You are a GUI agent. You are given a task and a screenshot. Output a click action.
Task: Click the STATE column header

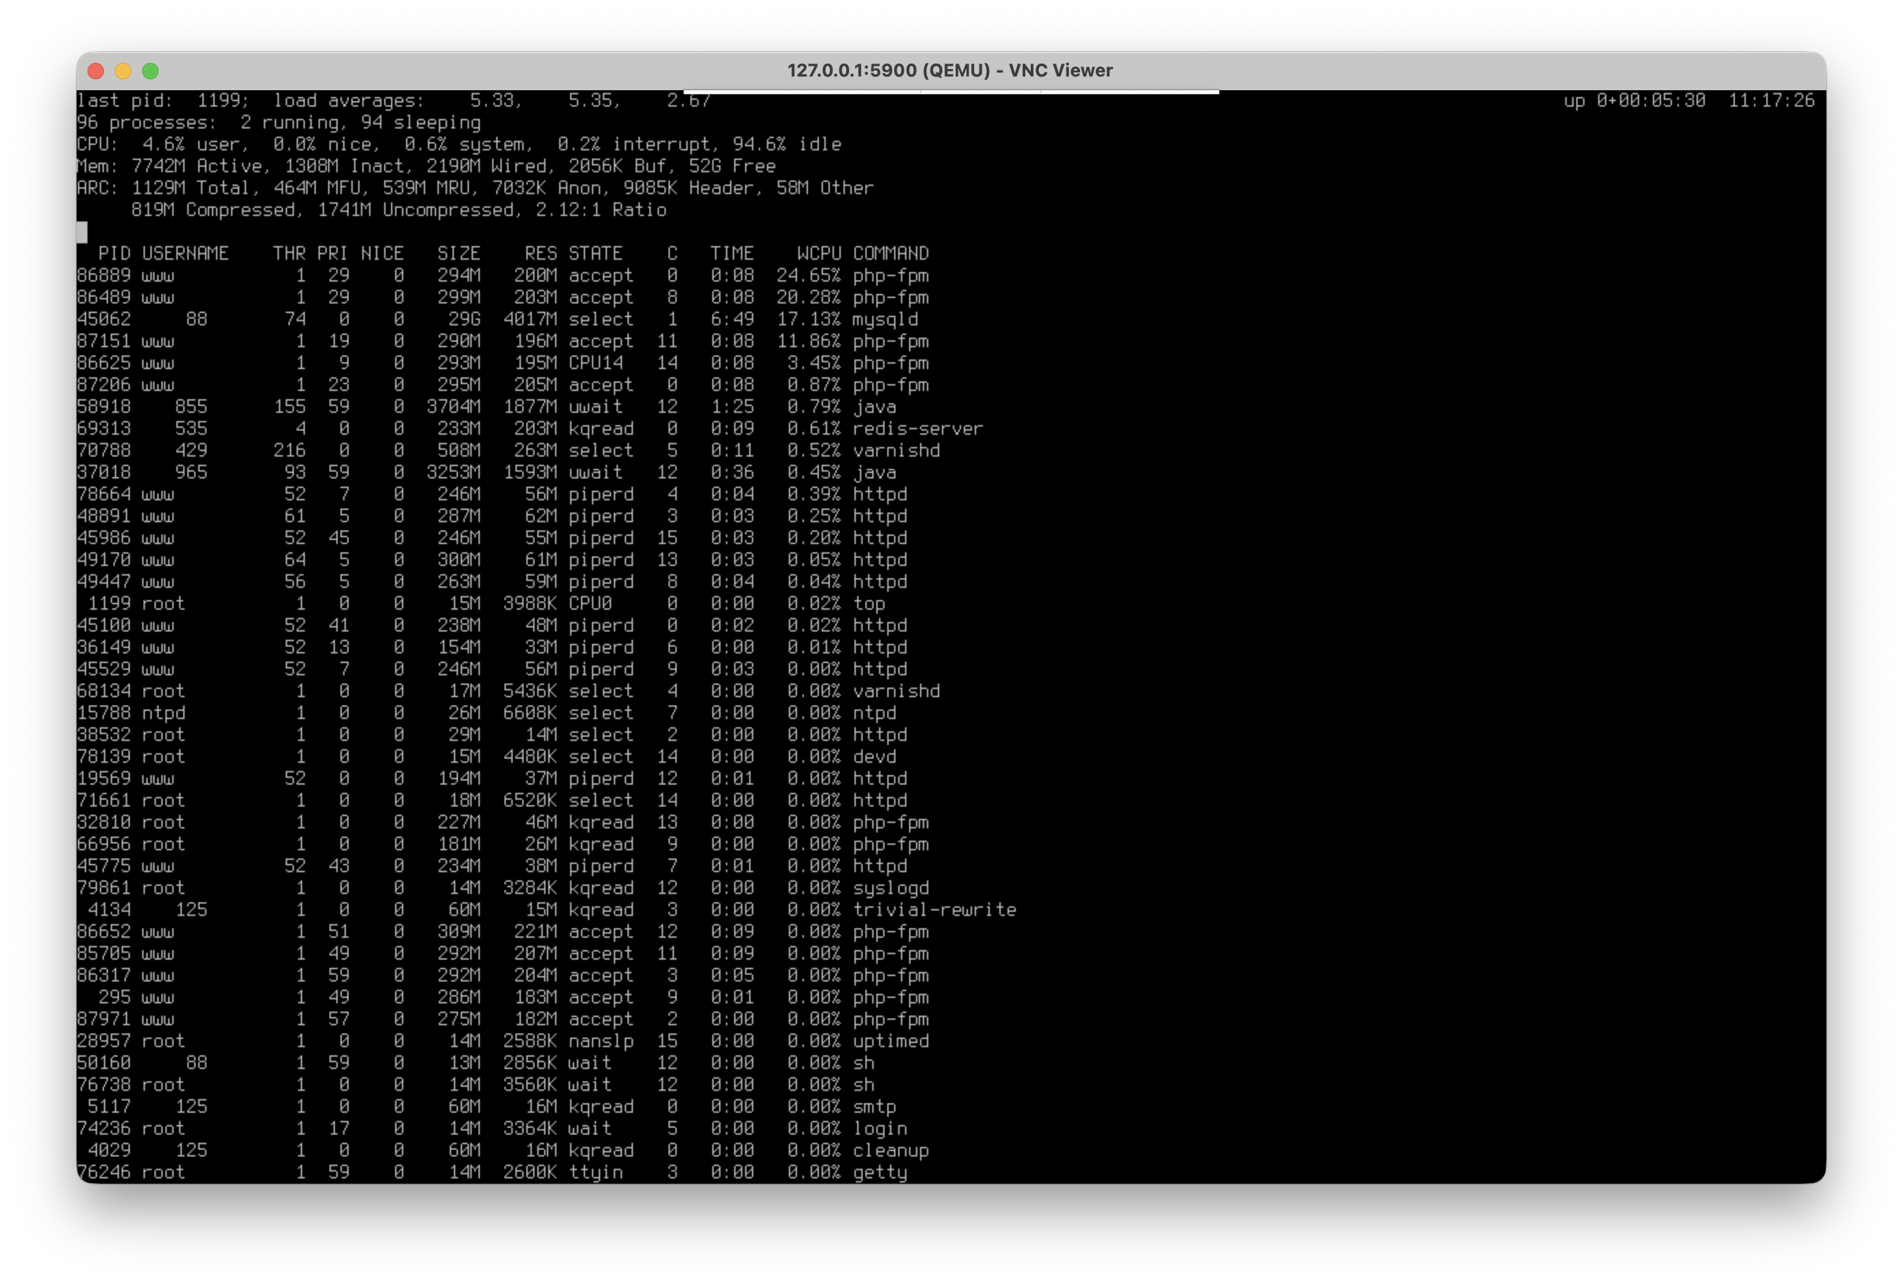click(x=595, y=254)
